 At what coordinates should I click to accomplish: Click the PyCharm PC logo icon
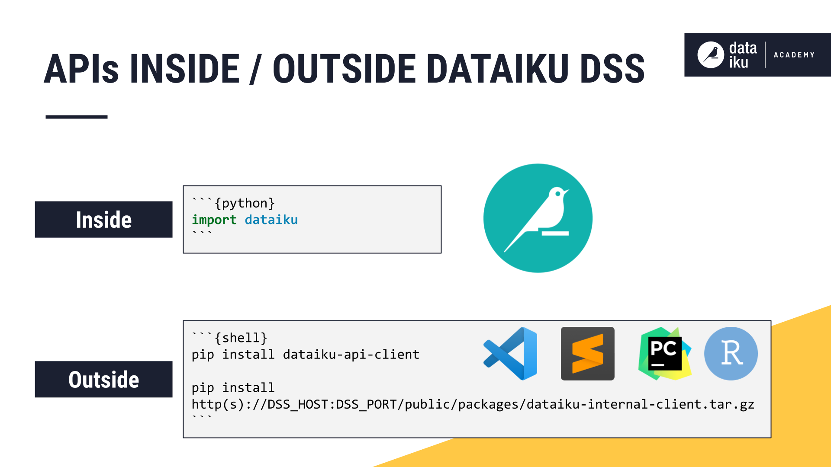[665, 354]
